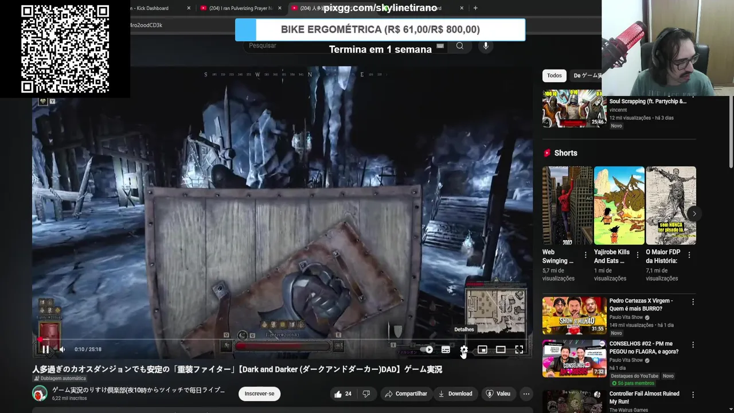Open the 'O Maior FDP da História' short

click(671, 205)
